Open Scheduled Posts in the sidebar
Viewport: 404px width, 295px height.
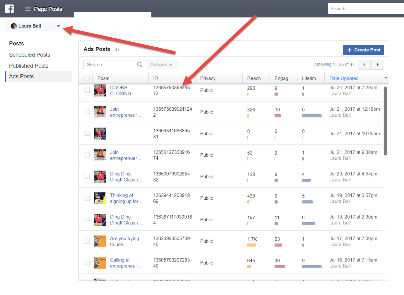[29, 55]
